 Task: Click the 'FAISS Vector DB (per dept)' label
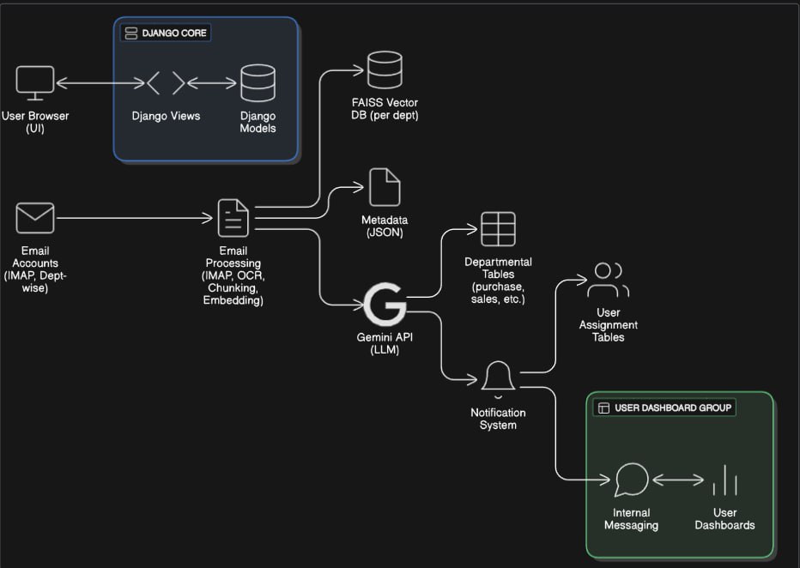tap(385, 109)
